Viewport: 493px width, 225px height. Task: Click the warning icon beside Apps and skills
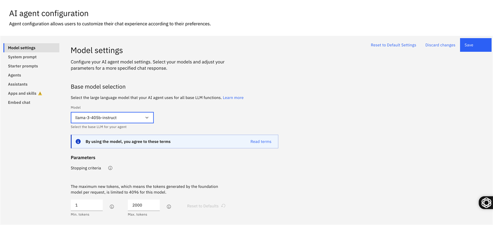point(40,93)
